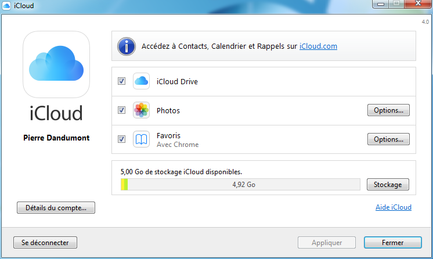Click the iCloud Drive label
This screenshot has width=433, height=259.
pyautogui.click(x=177, y=81)
